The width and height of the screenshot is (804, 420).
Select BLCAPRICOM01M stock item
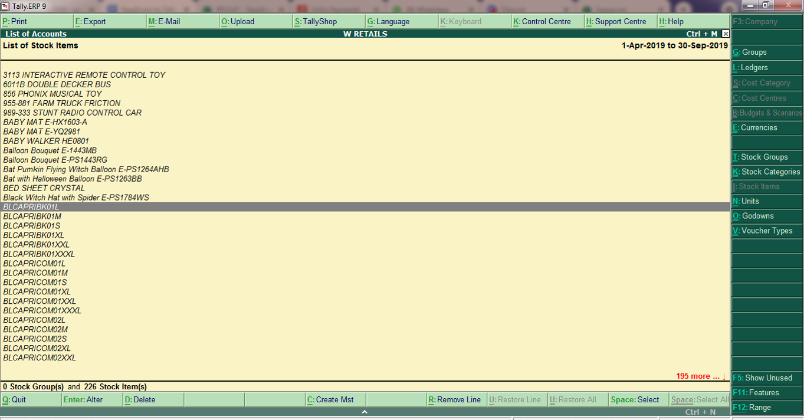[x=35, y=273]
